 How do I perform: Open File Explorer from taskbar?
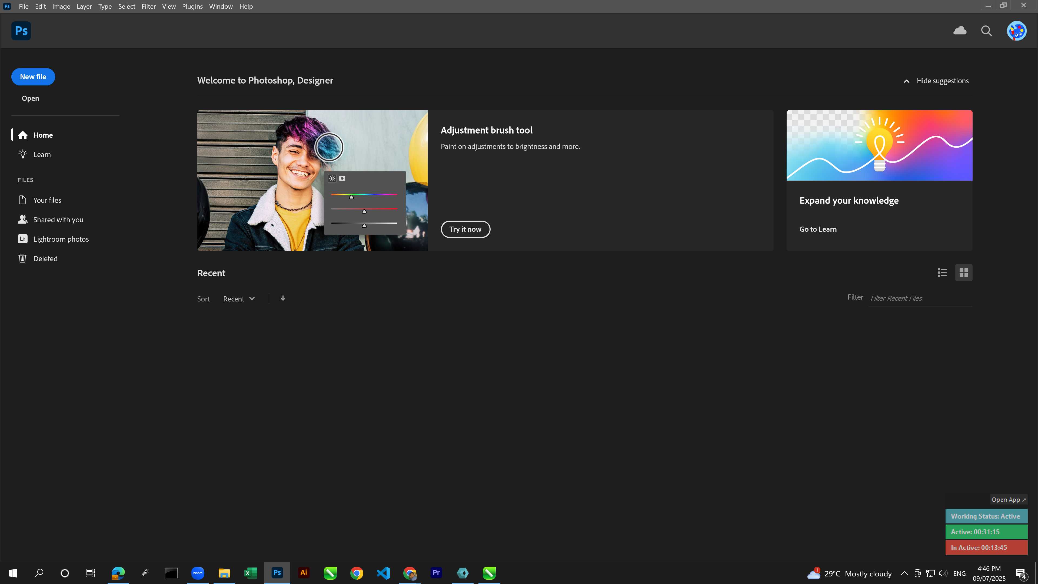click(x=224, y=573)
